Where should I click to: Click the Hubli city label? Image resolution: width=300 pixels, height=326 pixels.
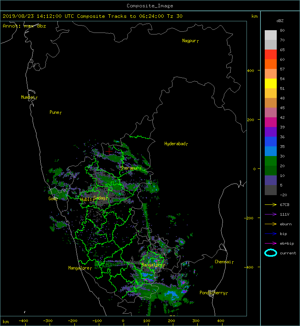pos(86,199)
